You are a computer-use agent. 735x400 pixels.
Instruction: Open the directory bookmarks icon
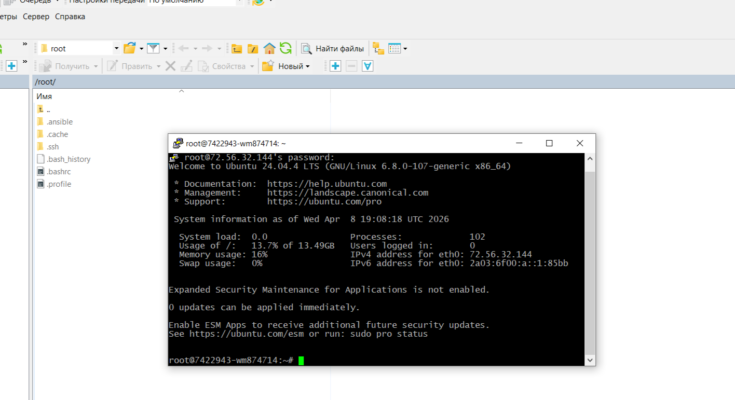point(129,48)
